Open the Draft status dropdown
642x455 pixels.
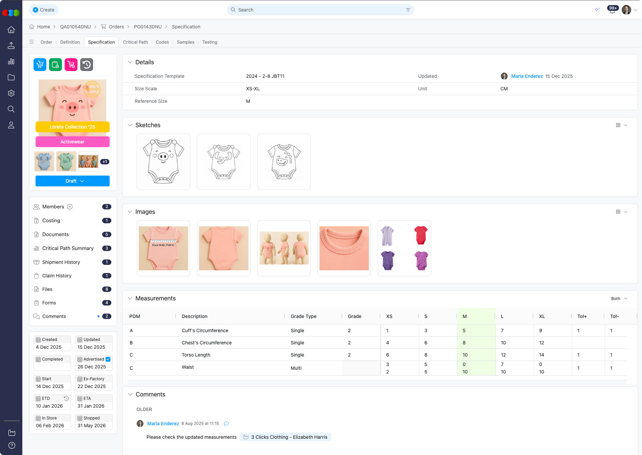[x=72, y=181]
